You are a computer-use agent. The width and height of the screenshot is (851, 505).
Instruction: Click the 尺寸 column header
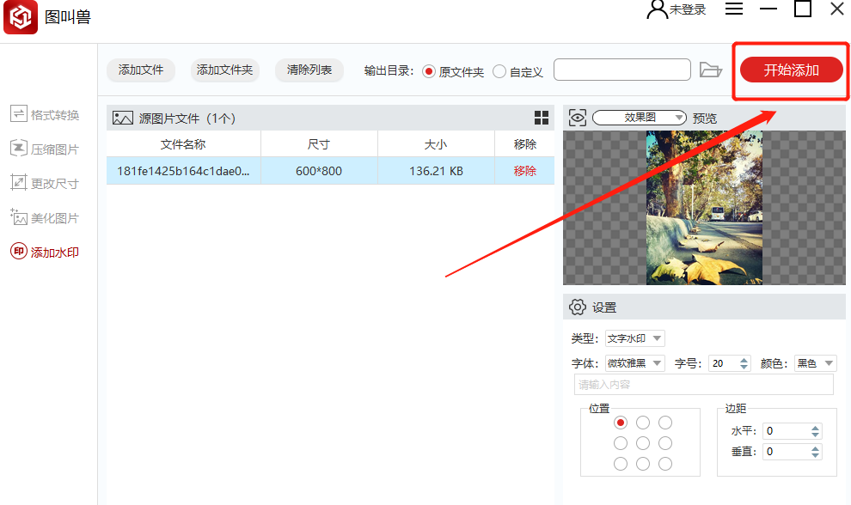pyautogui.click(x=319, y=144)
